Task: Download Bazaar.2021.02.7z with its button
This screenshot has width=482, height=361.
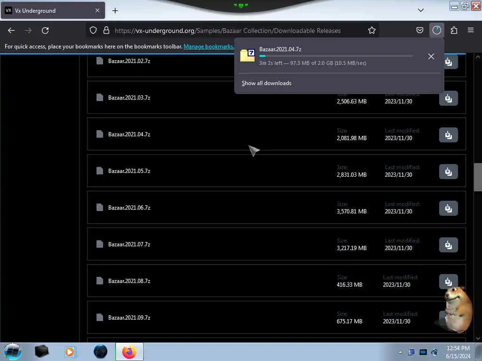Action: coord(449,62)
